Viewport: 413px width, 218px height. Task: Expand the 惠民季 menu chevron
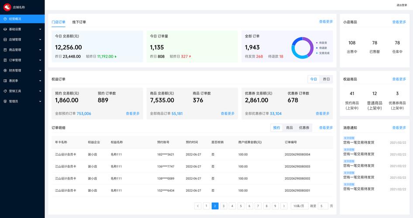pos(40,81)
